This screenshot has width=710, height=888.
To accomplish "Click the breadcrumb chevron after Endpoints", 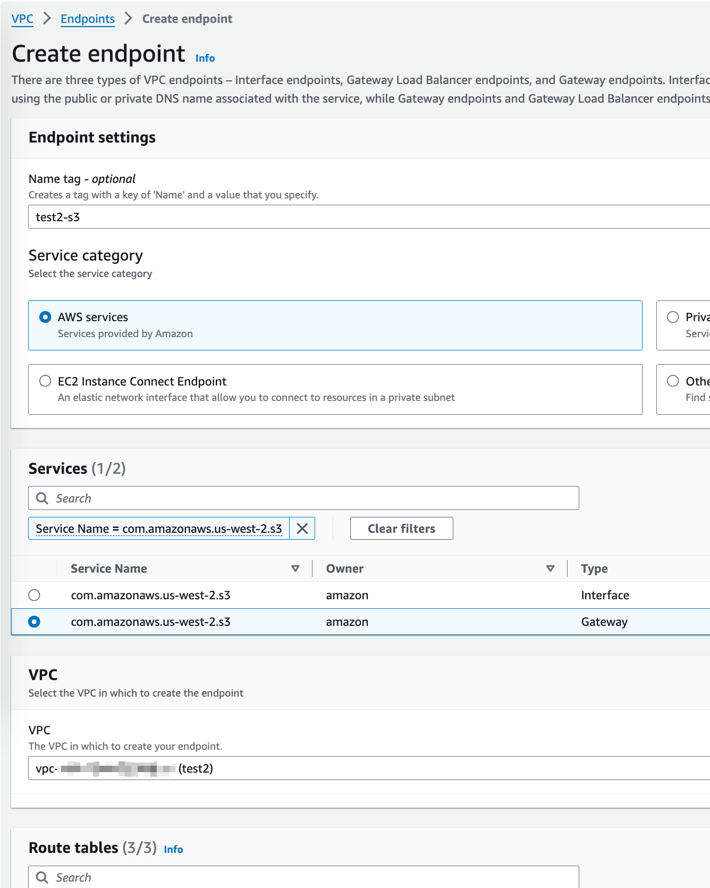I will 128,19.
